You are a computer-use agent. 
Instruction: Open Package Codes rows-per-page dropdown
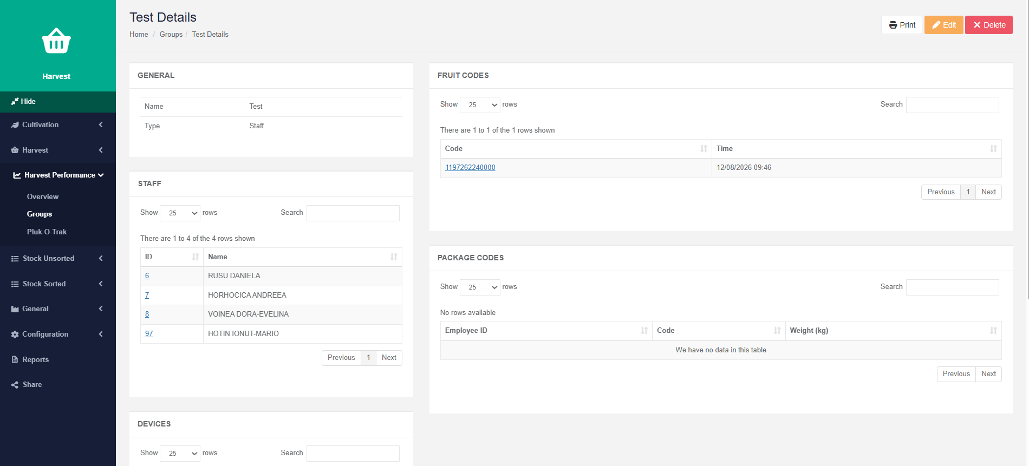point(480,287)
